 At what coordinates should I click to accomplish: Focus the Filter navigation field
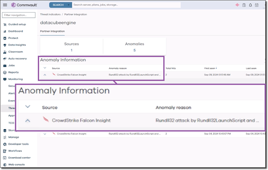(x=19, y=15)
